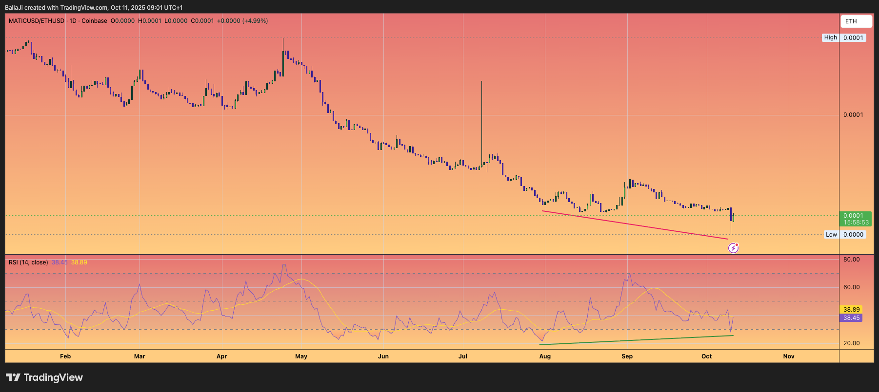Click the Apr label on time axis
The image size is (879, 392).
click(x=221, y=356)
